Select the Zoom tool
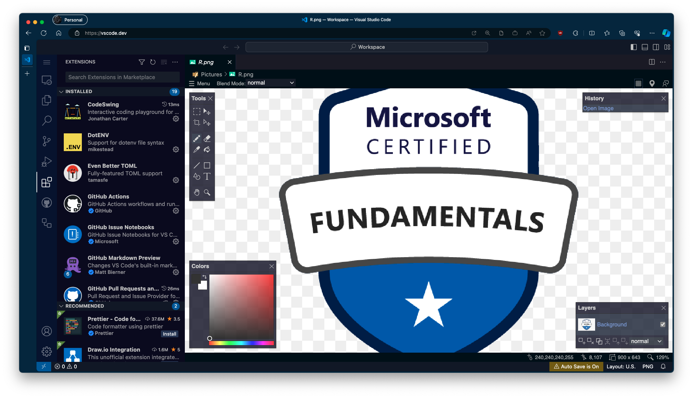Viewport: 693px width, 398px height. 207,192
